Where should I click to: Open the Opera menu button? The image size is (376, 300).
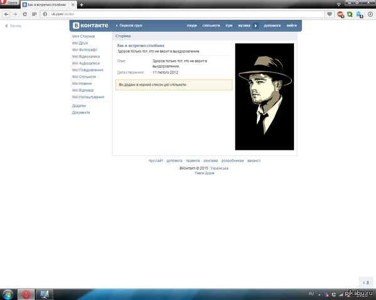pos(9,4)
